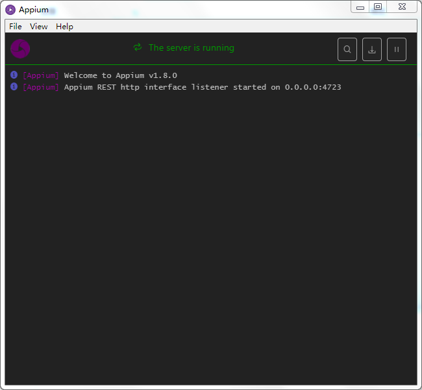Stop the server with pause button
Image resolution: width=422 pixels, height=390 pixels.
point(397,49)
